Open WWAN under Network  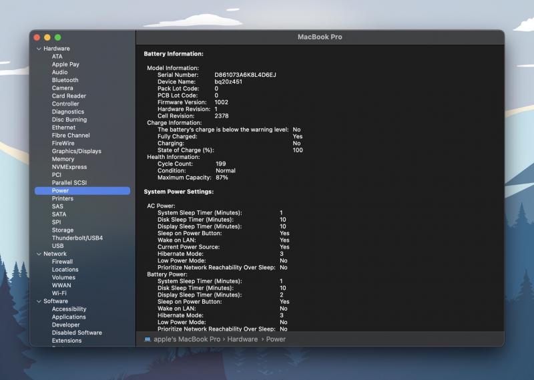click(61, 286)
